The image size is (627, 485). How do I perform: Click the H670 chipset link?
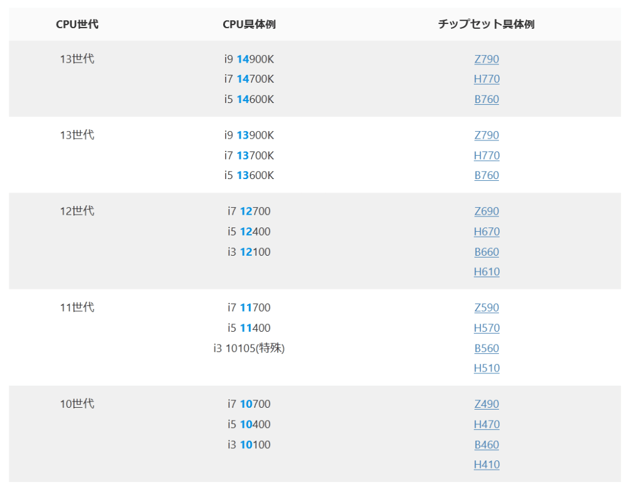(487, 232)
